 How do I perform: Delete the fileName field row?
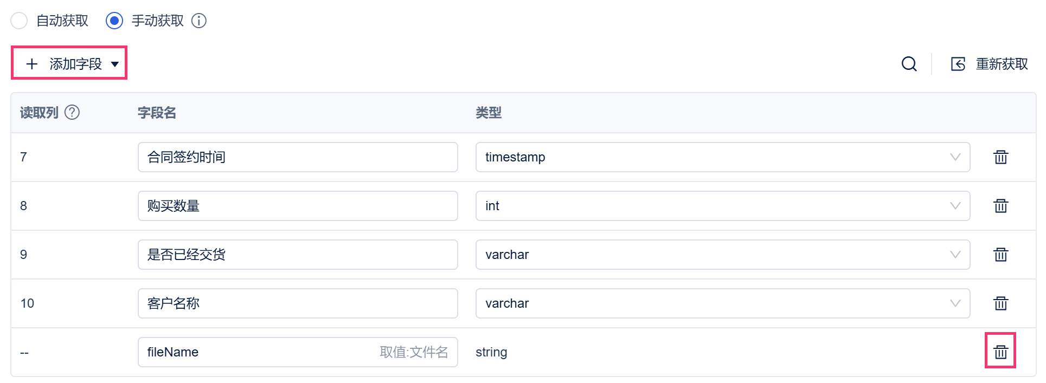(1000, 352)
